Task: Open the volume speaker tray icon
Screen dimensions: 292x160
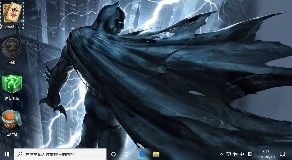Action: (235, 154)
